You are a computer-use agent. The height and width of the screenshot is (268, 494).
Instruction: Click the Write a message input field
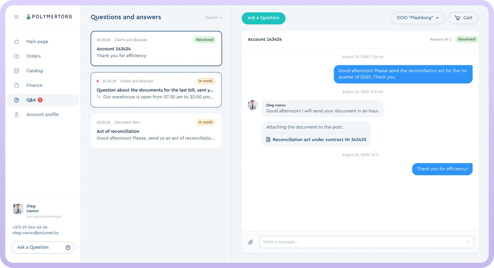(362, 242)
